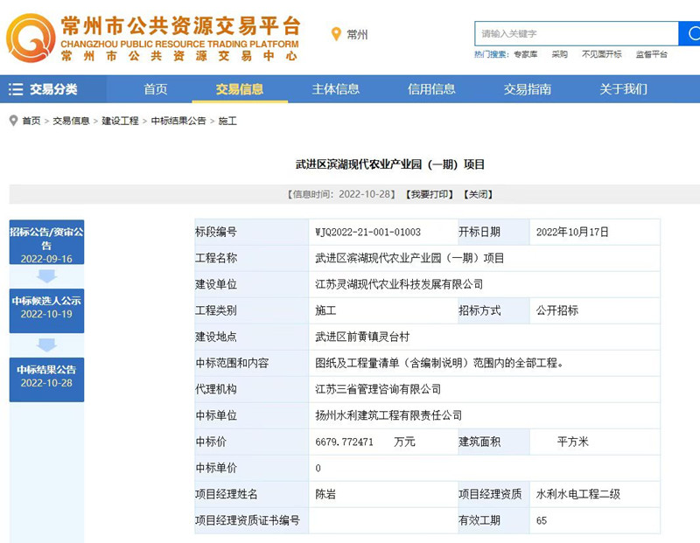Click the blue search magnifier button
Screen dimensions: 700x543
[x=689, y=34]
